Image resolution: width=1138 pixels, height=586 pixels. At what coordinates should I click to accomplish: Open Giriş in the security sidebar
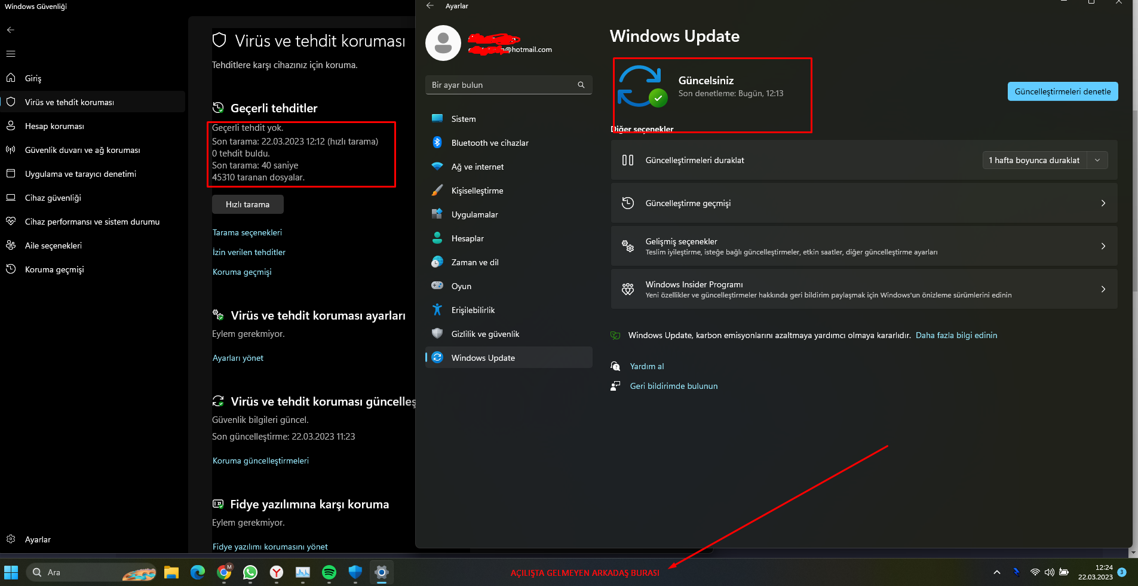coord(93,78)
